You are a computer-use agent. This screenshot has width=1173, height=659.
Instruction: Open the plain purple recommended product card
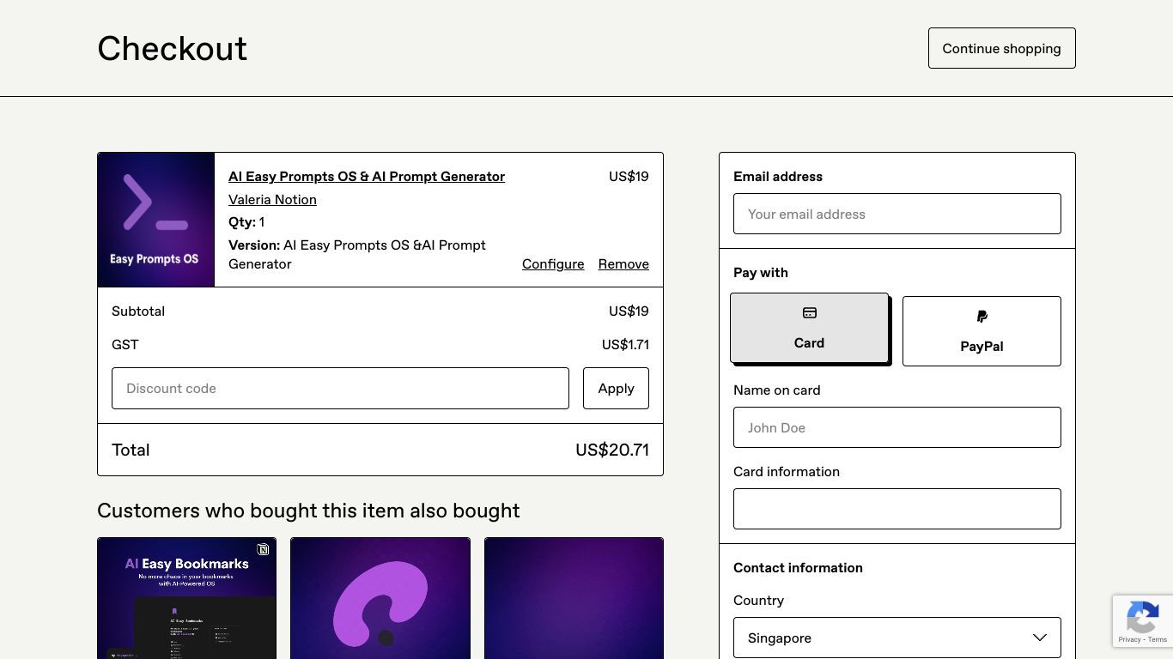click(574, 598)
